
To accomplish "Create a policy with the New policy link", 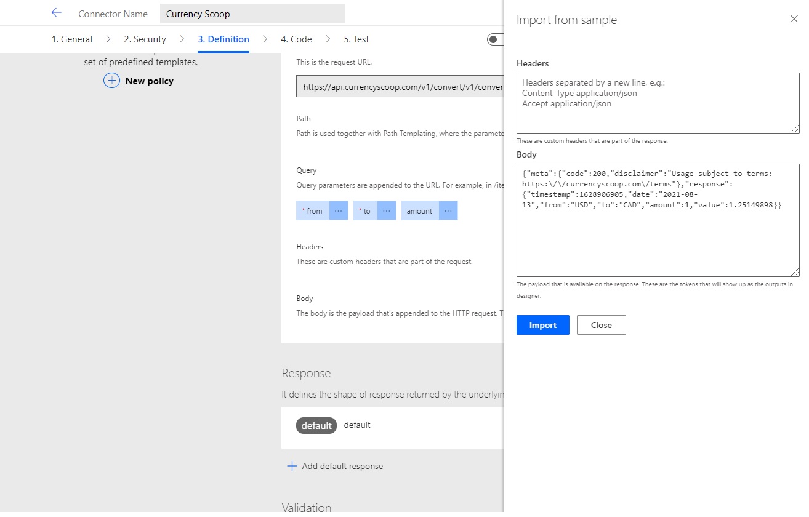I will (150, 81).
